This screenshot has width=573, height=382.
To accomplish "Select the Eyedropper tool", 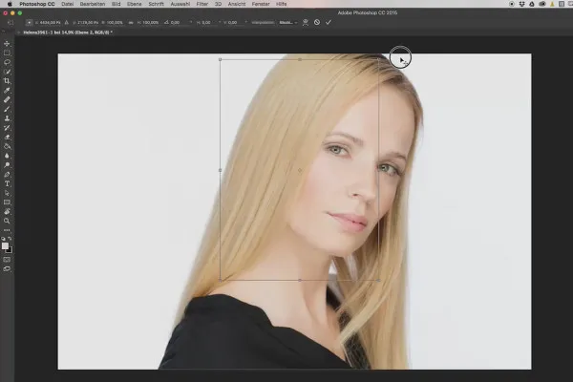I will [x=7, y=91].
